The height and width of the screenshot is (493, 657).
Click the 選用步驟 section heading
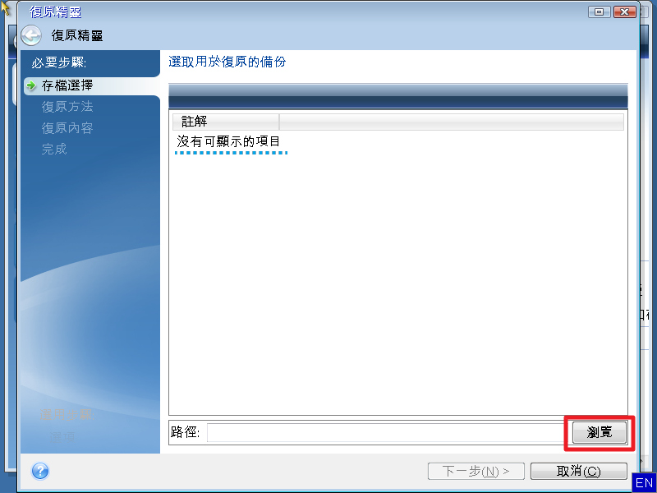pos(67,415)
